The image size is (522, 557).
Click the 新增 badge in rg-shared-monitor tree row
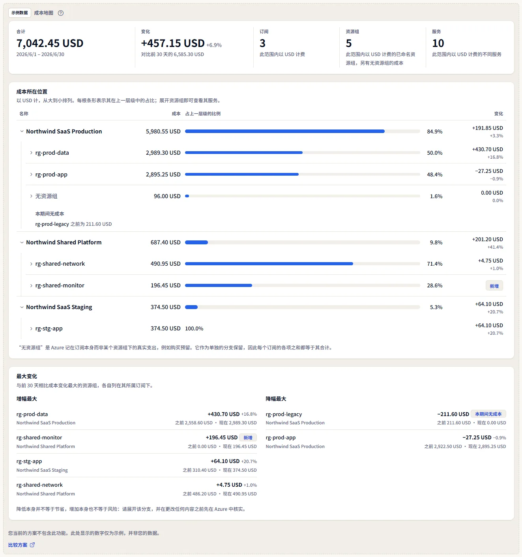tap(494, 286)
